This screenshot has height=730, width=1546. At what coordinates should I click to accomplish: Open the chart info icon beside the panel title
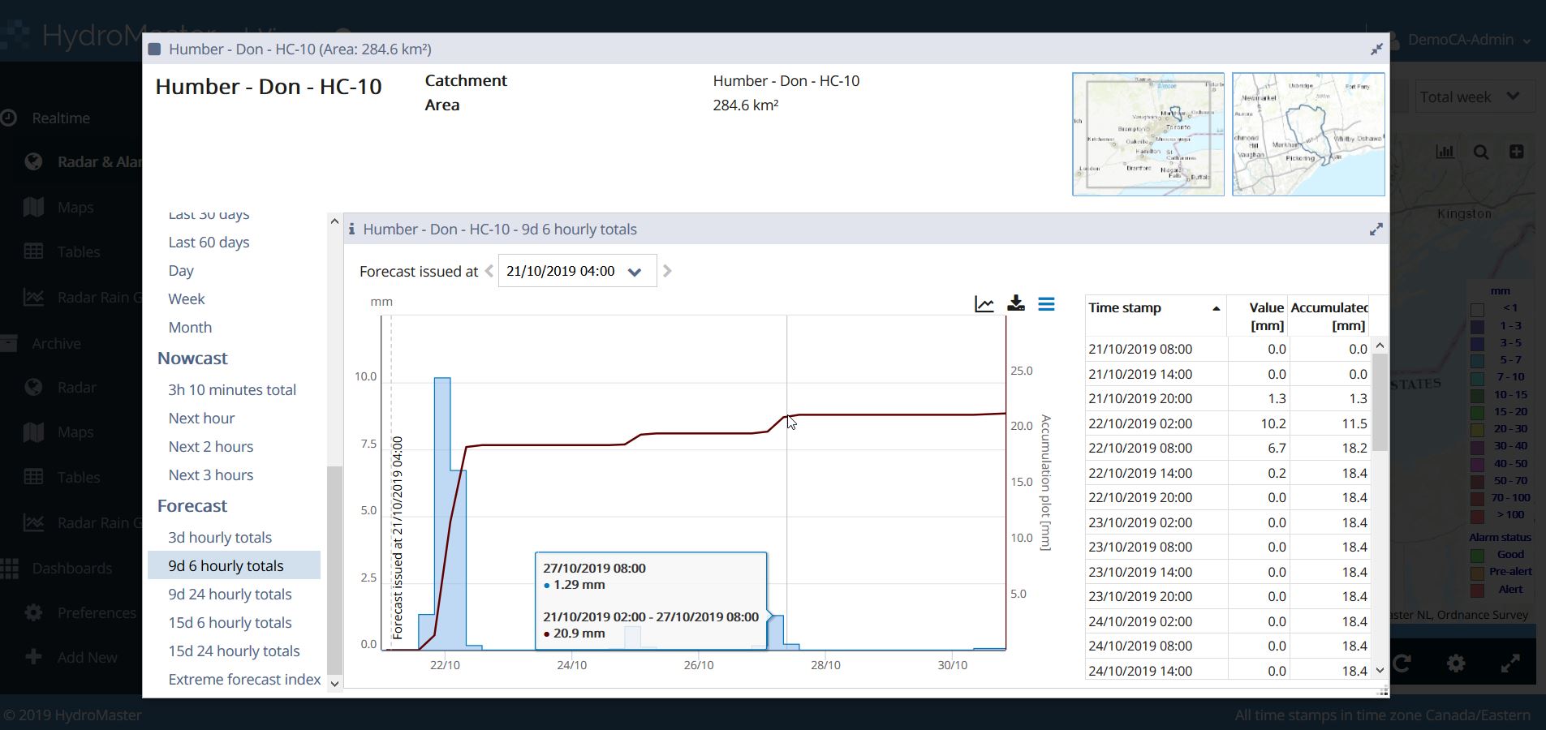tap(351, 230)
